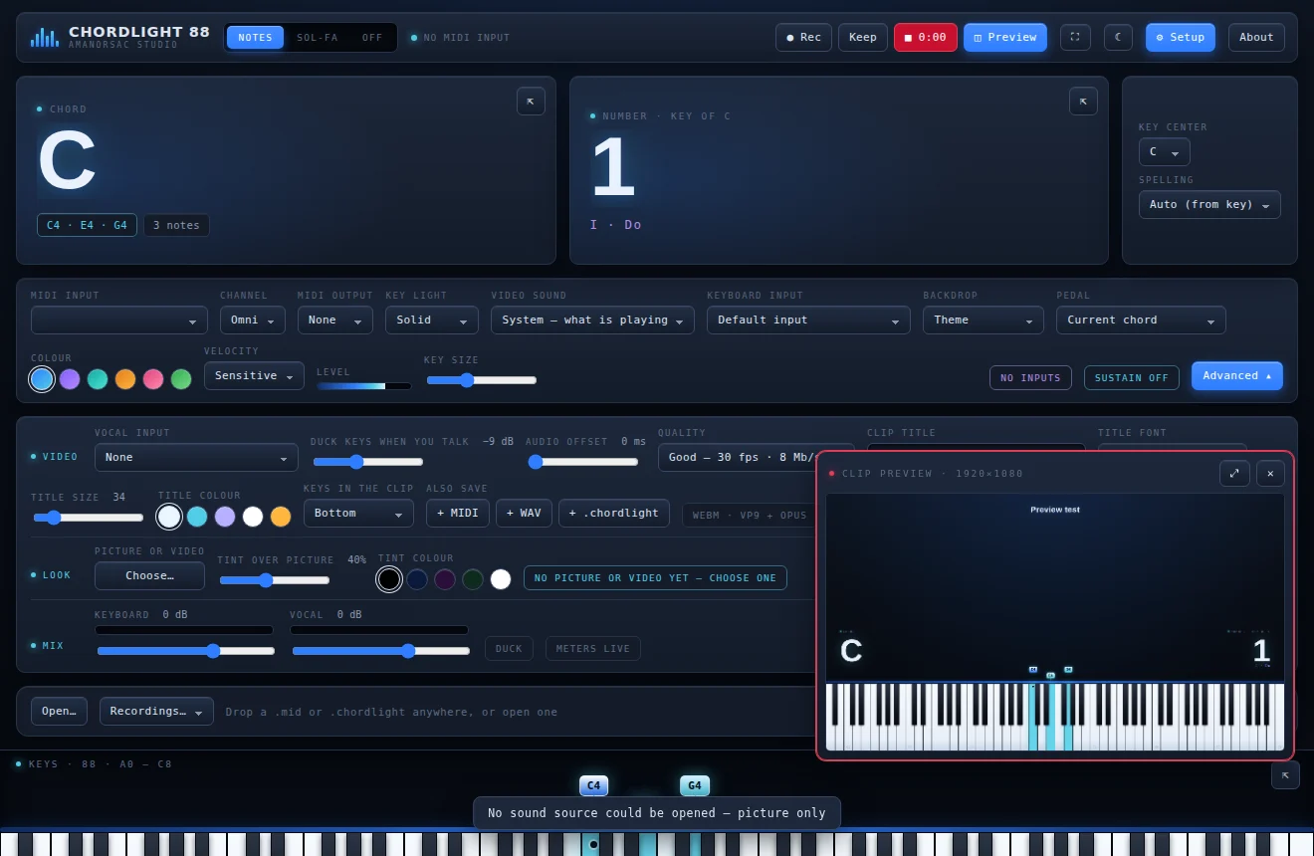This screenshot has height=856, width=1314.
Task: Switch note labels to SOL-FA mode
Action: point(318,38)
